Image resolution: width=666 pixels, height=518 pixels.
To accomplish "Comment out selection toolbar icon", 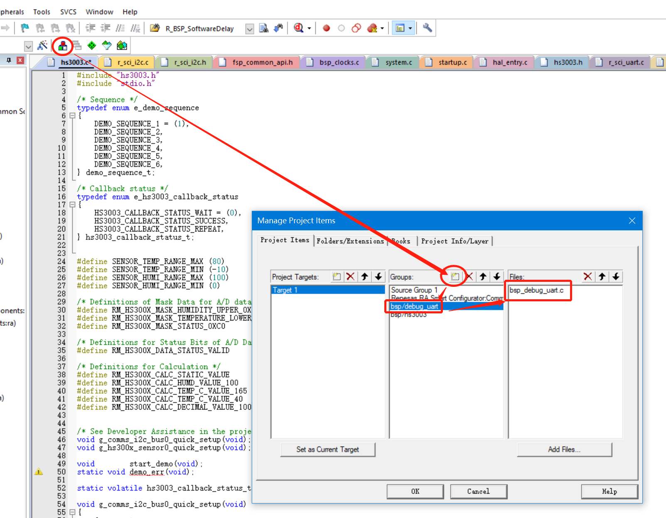I will (x=120, y=28).
